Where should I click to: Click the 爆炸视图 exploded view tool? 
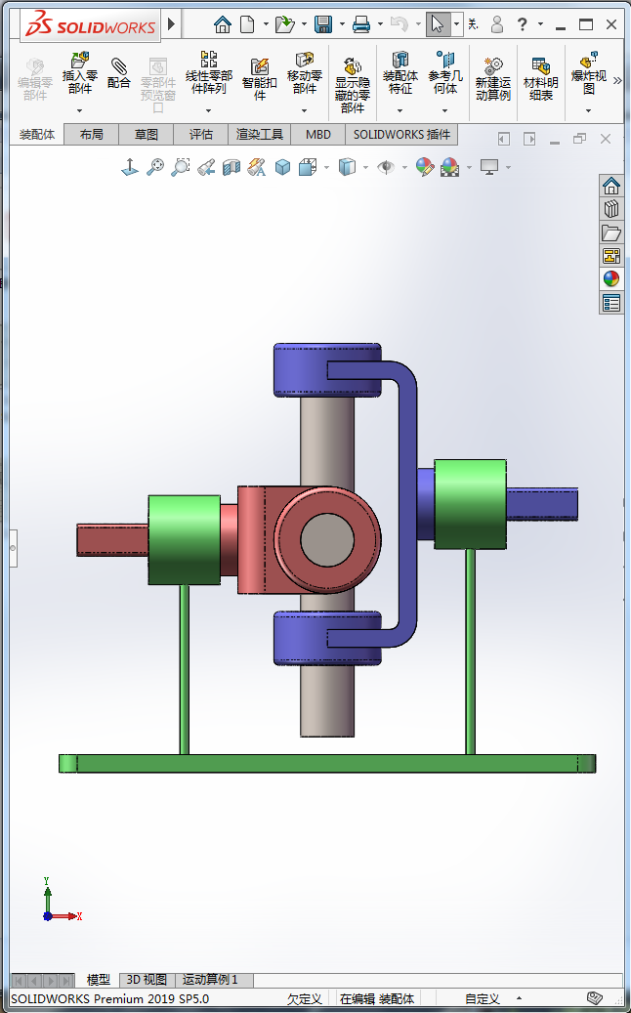click(x=588, y=73)
